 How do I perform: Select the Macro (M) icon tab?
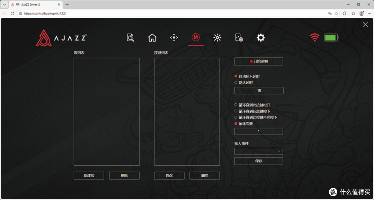point(196,37)
